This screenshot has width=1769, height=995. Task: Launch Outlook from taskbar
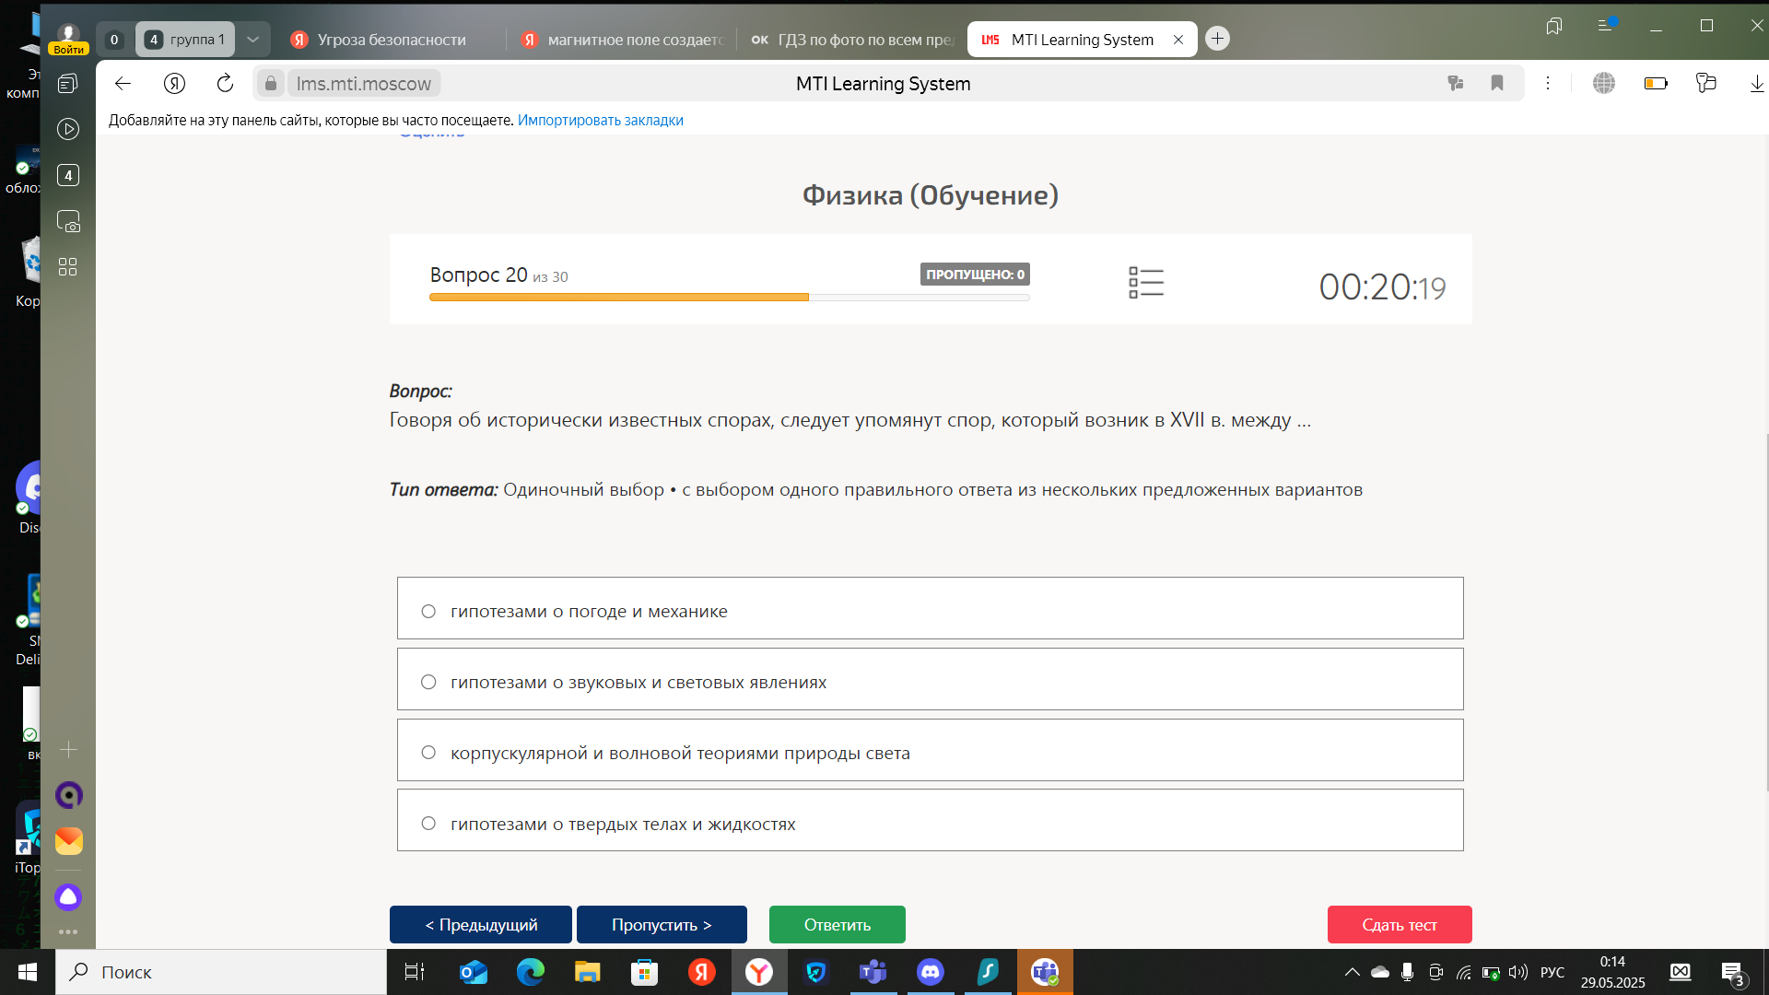tap(474, 972)
